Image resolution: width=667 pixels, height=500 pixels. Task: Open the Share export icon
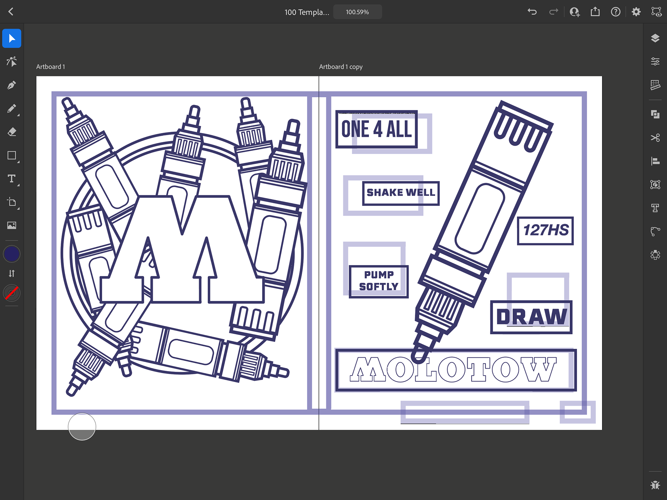pos(595,12)
